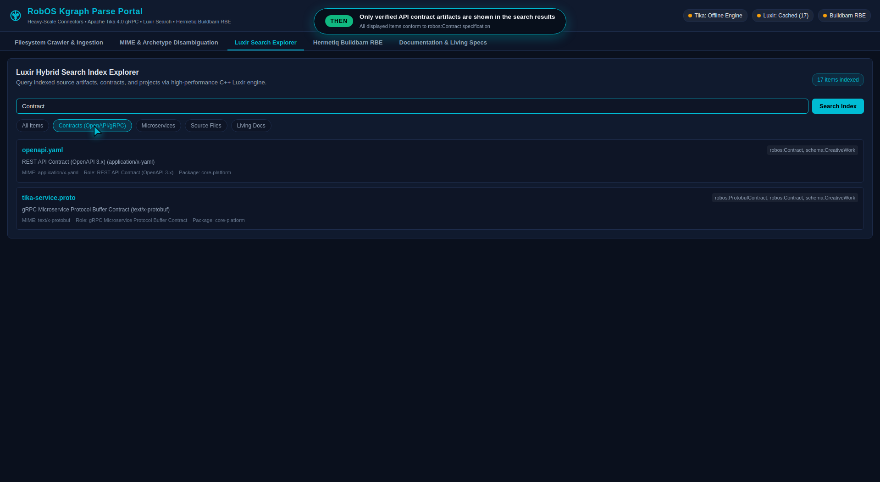
Task: Select the All Items filter chip
Action: point(33,126)
